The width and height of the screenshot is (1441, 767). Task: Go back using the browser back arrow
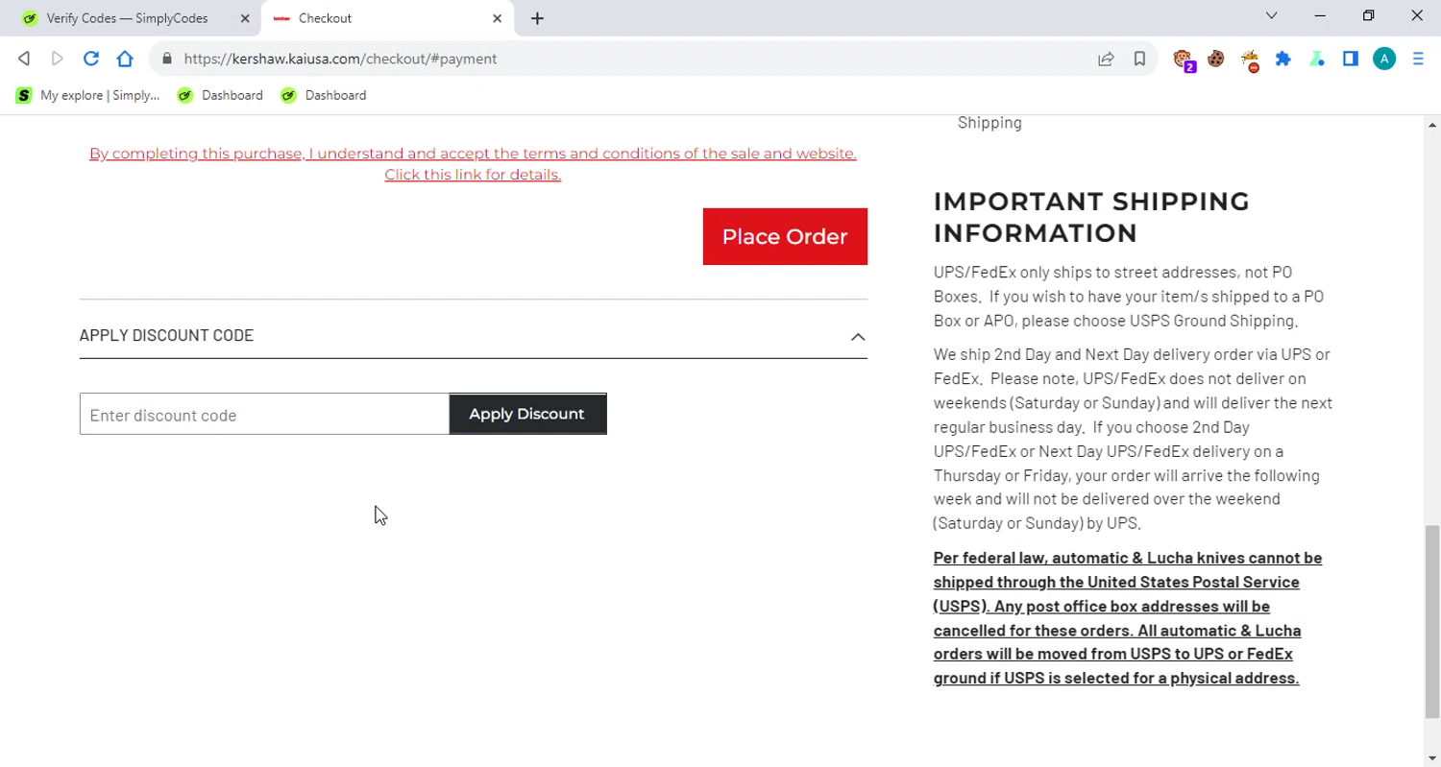pos(24,59)
